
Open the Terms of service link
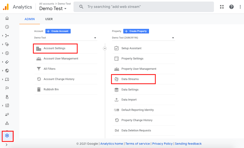click(137, 144)
